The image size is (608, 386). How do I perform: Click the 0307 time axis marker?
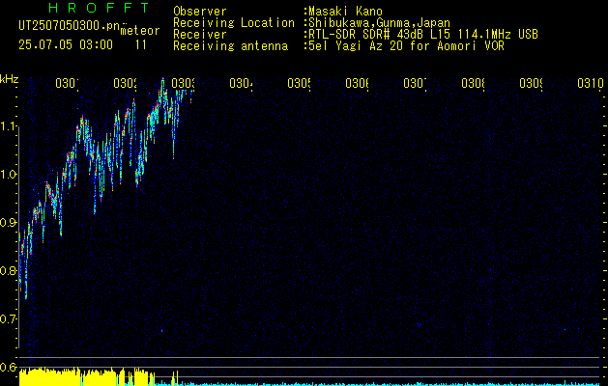(415, 83)
